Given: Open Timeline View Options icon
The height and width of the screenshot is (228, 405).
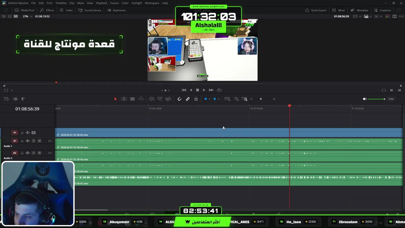Looking at the screenshot, I should (6, 99).
